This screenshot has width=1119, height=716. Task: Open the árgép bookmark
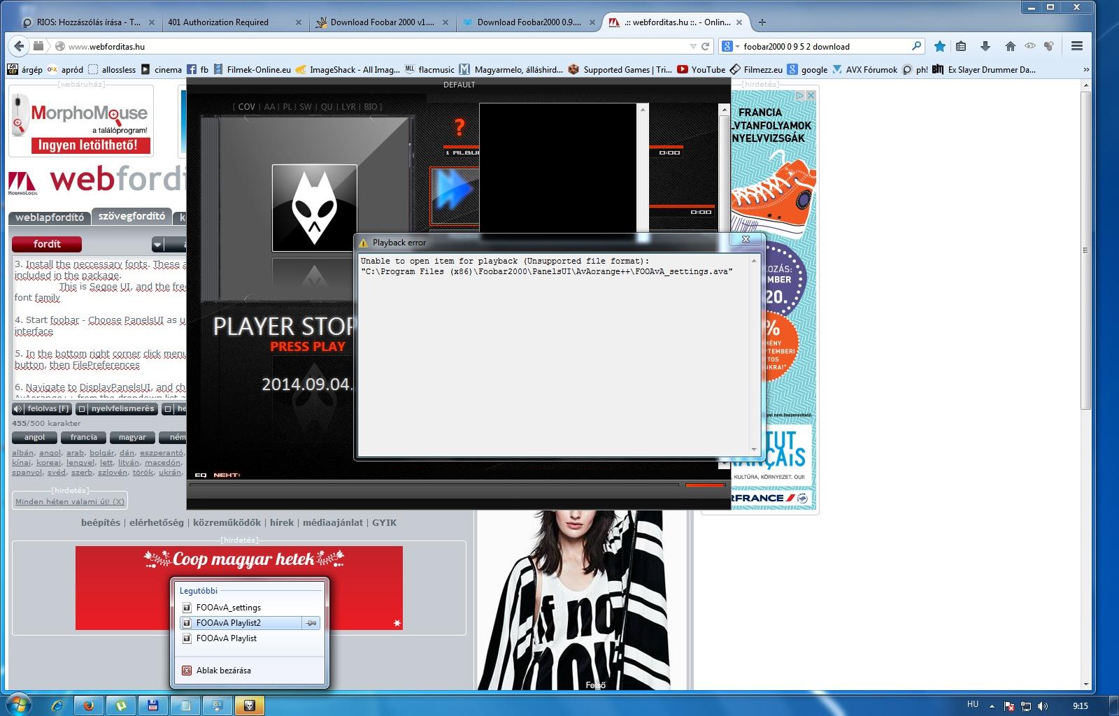[x=25, y=69]
